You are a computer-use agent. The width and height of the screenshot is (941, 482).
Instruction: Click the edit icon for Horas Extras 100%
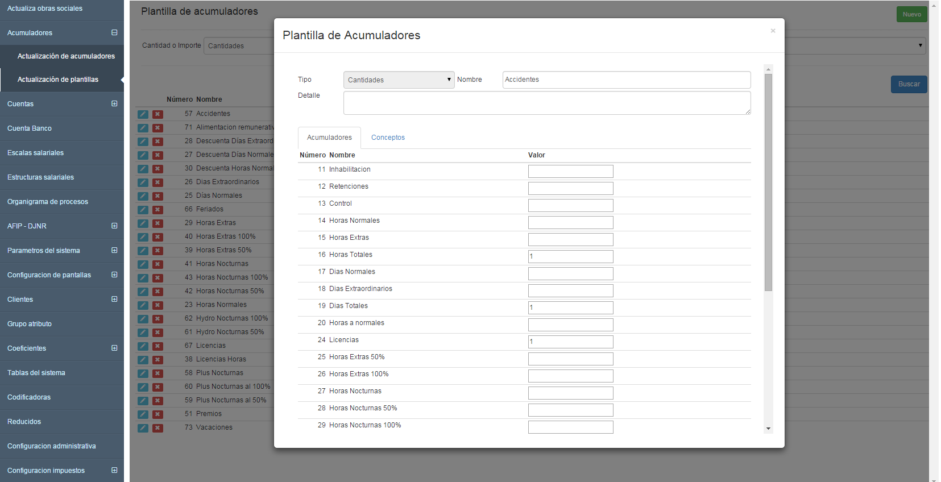pyautogui.click(x=143, y=237)
